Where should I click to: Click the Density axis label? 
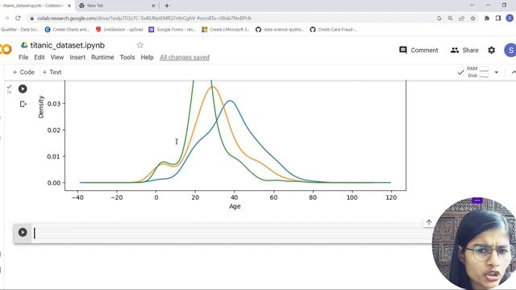[41, 106]
